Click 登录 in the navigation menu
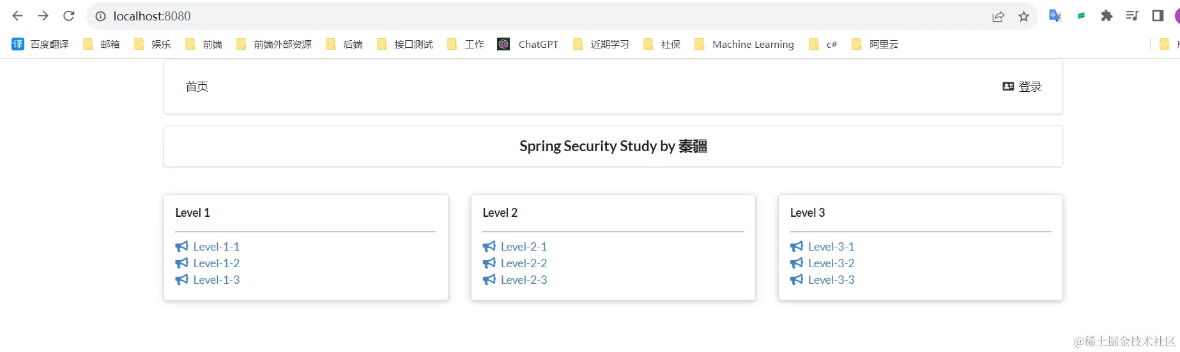The image size is (1180, 352). coord(1022,87)
